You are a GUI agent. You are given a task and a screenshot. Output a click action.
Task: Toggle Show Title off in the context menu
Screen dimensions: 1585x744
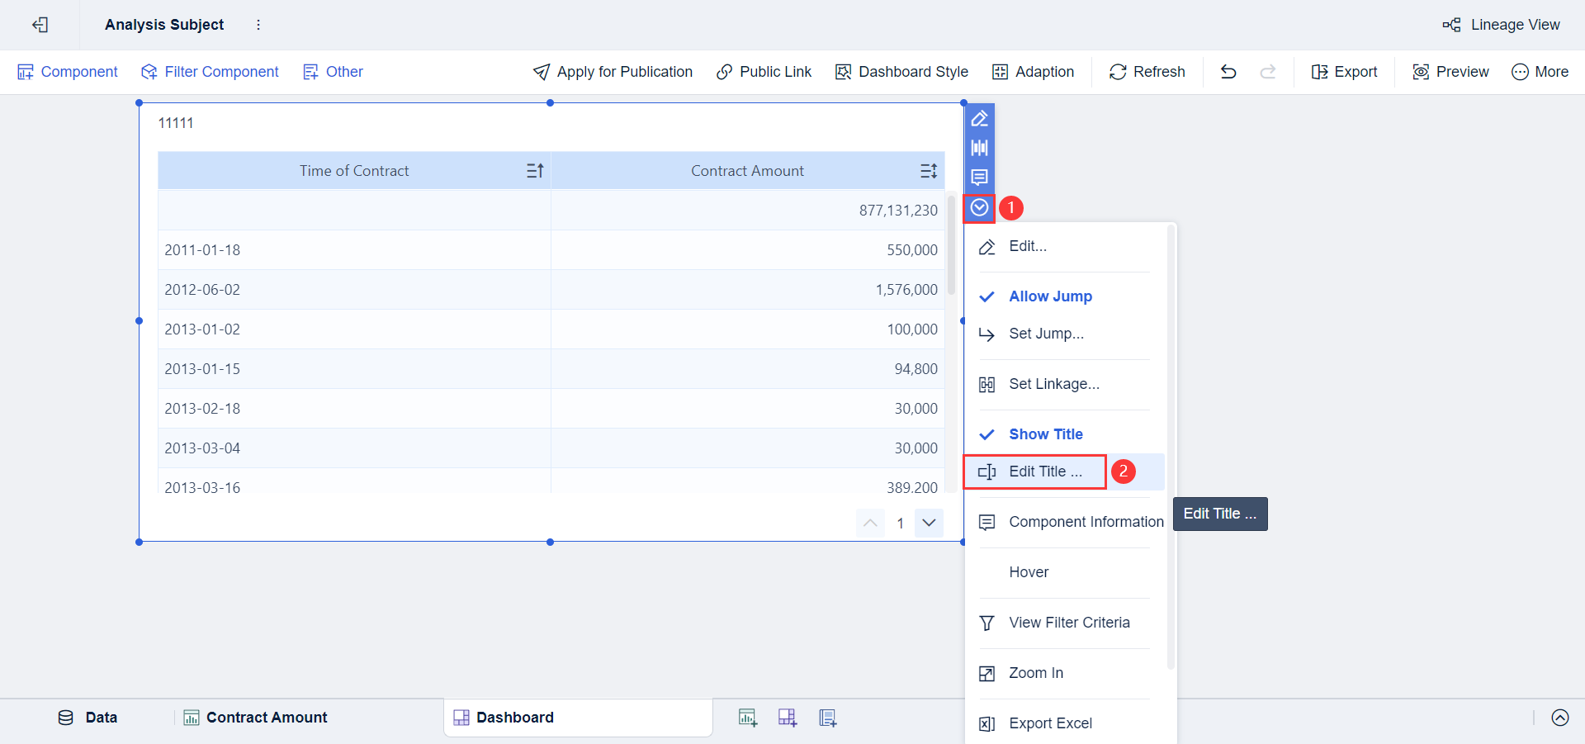(x=1046, y=434)
